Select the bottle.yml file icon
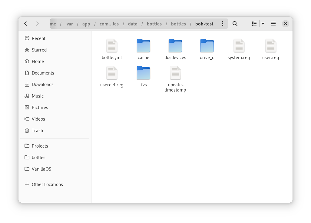This screenshot has height=223, width=311. (112, 46)
